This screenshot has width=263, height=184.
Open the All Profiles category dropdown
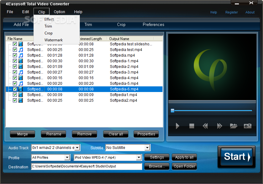tap(67, 157)
